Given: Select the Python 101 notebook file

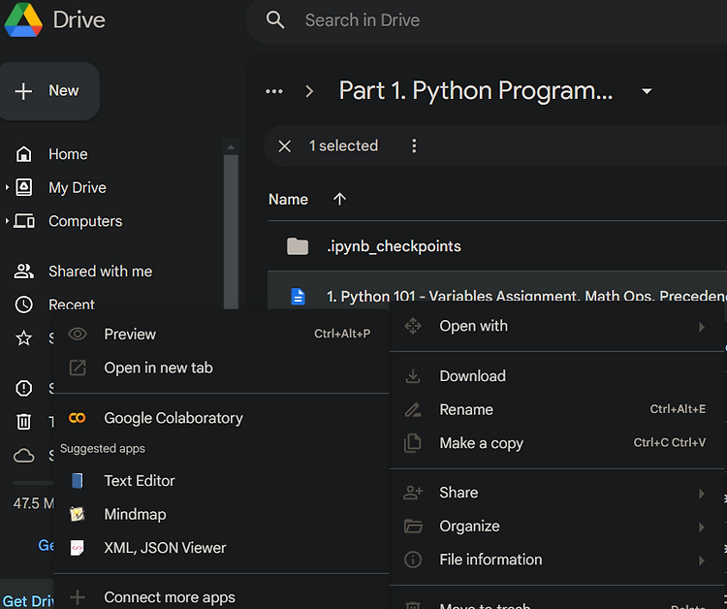Looking at the screenshot, I should coord(497,290).
